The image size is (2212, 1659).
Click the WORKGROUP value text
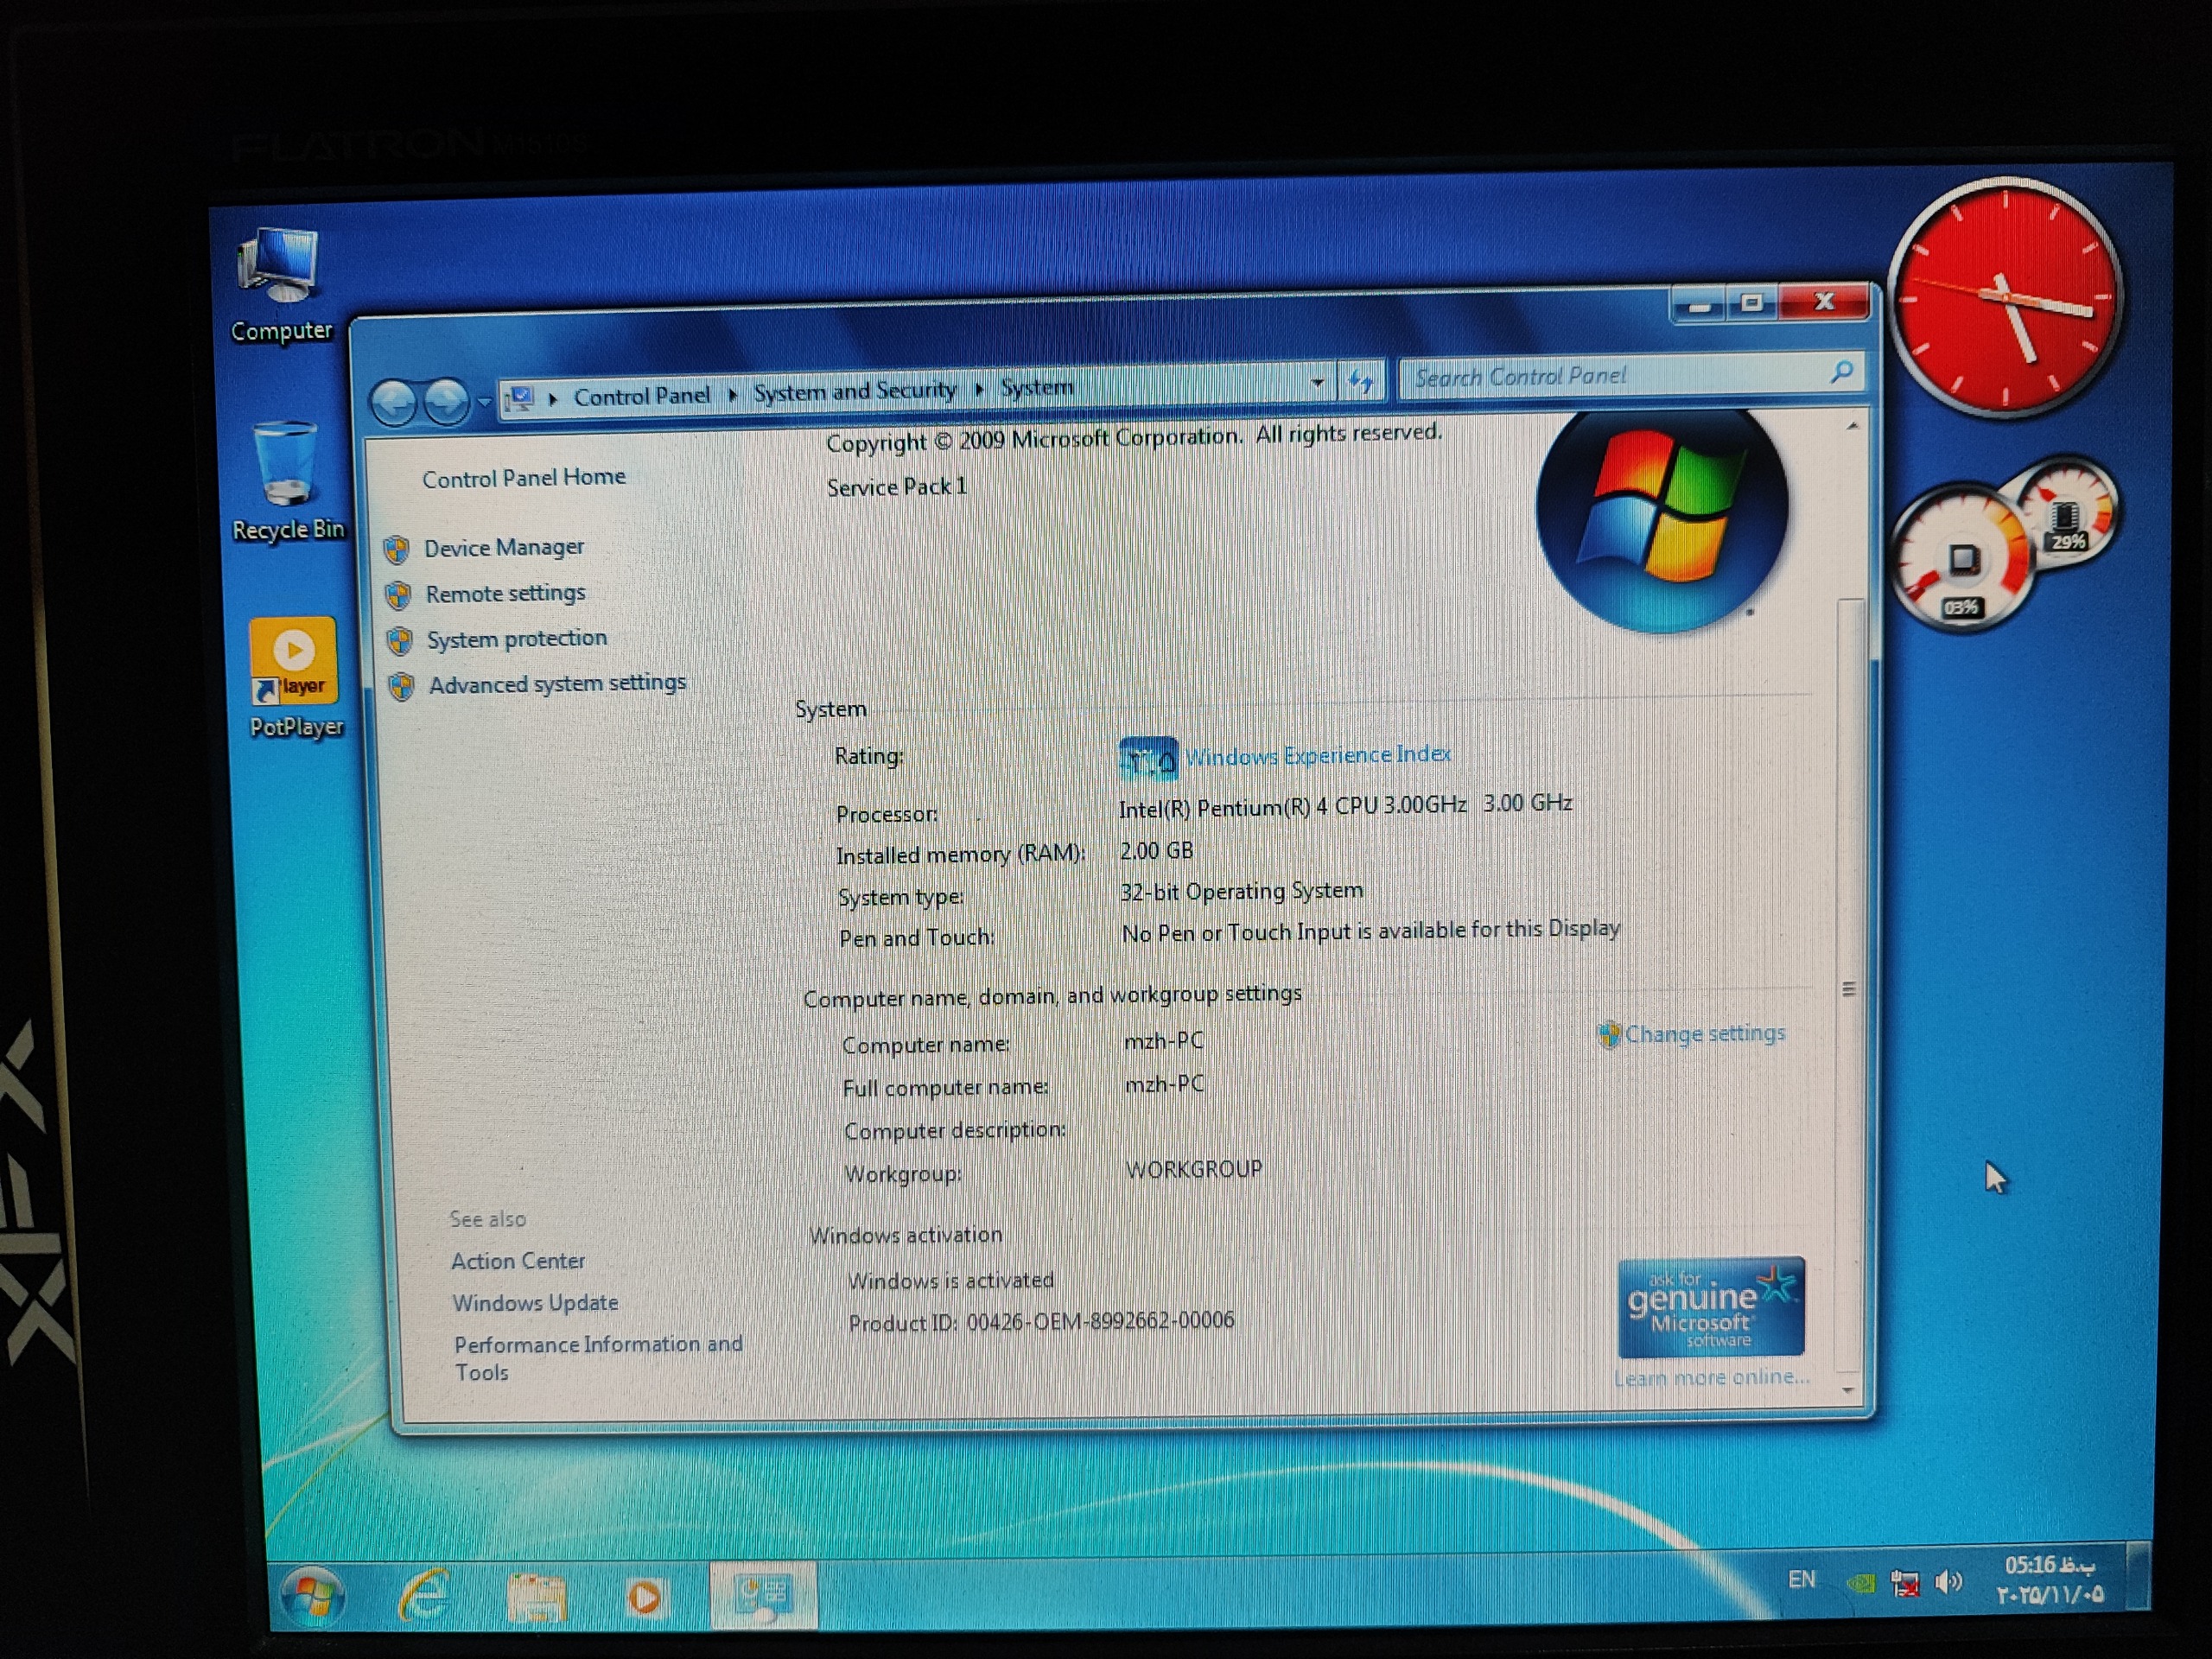1194,1169
